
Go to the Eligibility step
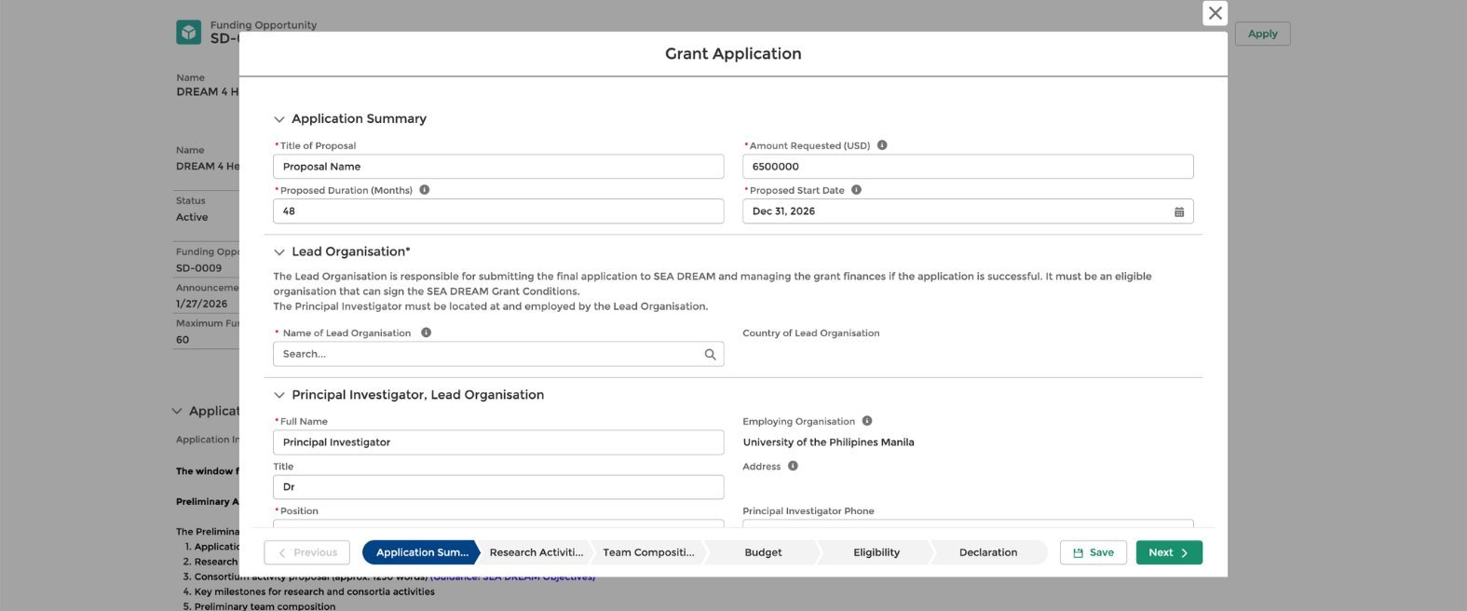tap(876, 552)
